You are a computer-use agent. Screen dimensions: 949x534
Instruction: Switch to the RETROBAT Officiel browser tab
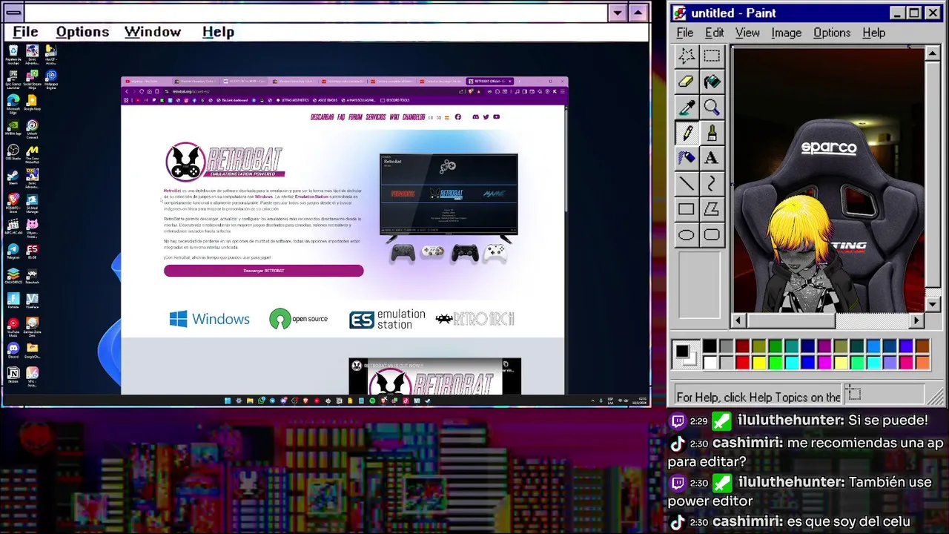(x=490, y=81)
